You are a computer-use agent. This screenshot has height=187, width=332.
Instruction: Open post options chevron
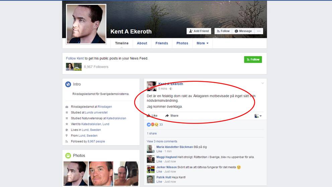tap(262, 83)
